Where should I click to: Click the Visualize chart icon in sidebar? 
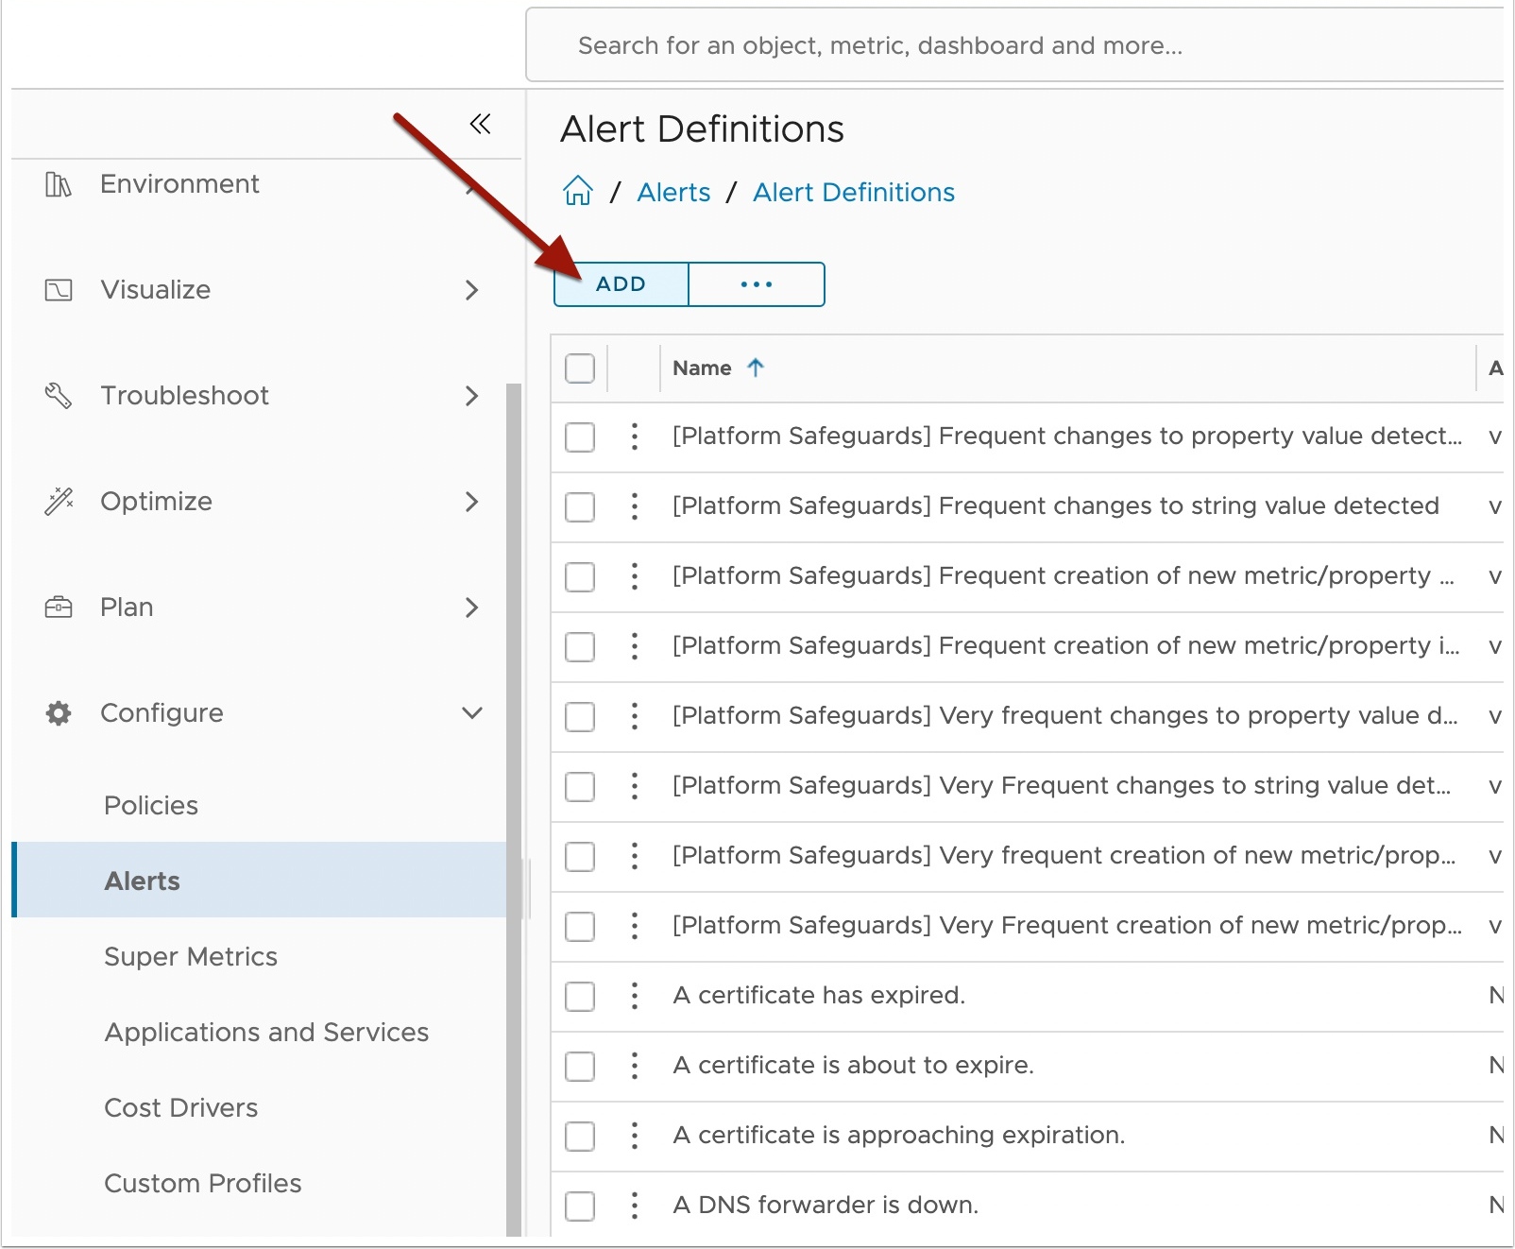pos(59,290)
